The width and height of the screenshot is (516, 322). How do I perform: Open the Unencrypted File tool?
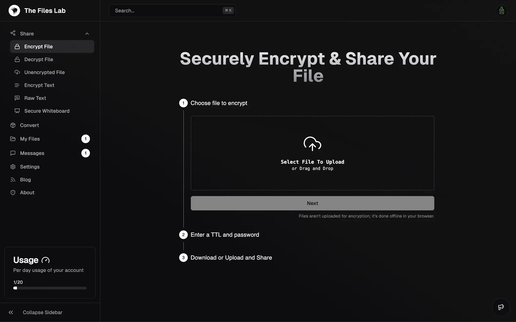(x=45, y=72)
